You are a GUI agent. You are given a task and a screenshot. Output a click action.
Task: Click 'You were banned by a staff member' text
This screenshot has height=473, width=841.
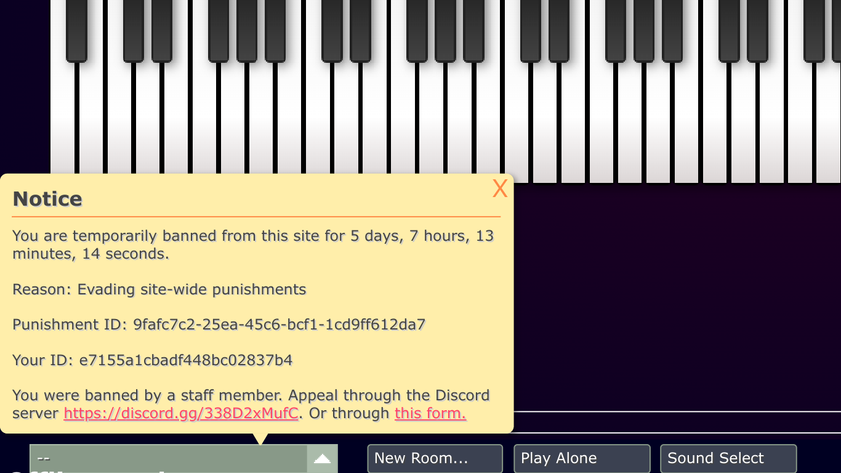[x=148, y=395]
